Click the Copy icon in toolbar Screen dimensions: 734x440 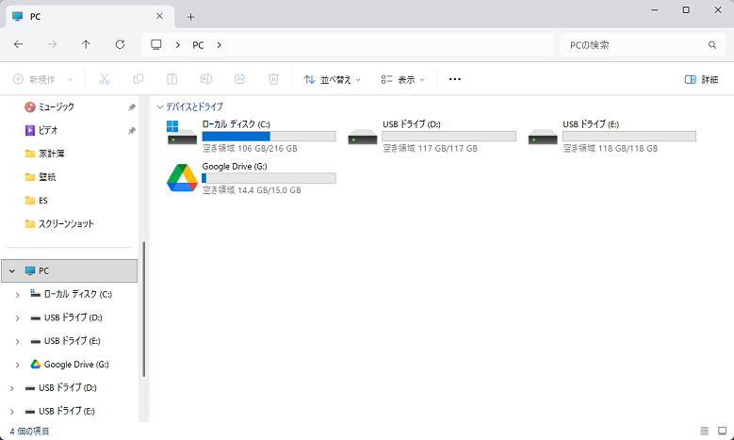pos(139,79)
